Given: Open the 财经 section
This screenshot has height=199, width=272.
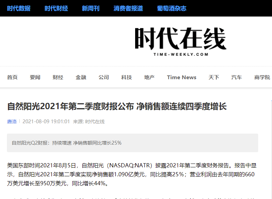Looking at the screenshot, I should pos(58,77).
